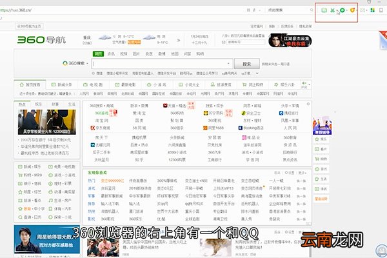Open the 58同城 link
Screen dimensions: 387x258
pos(139,128)
